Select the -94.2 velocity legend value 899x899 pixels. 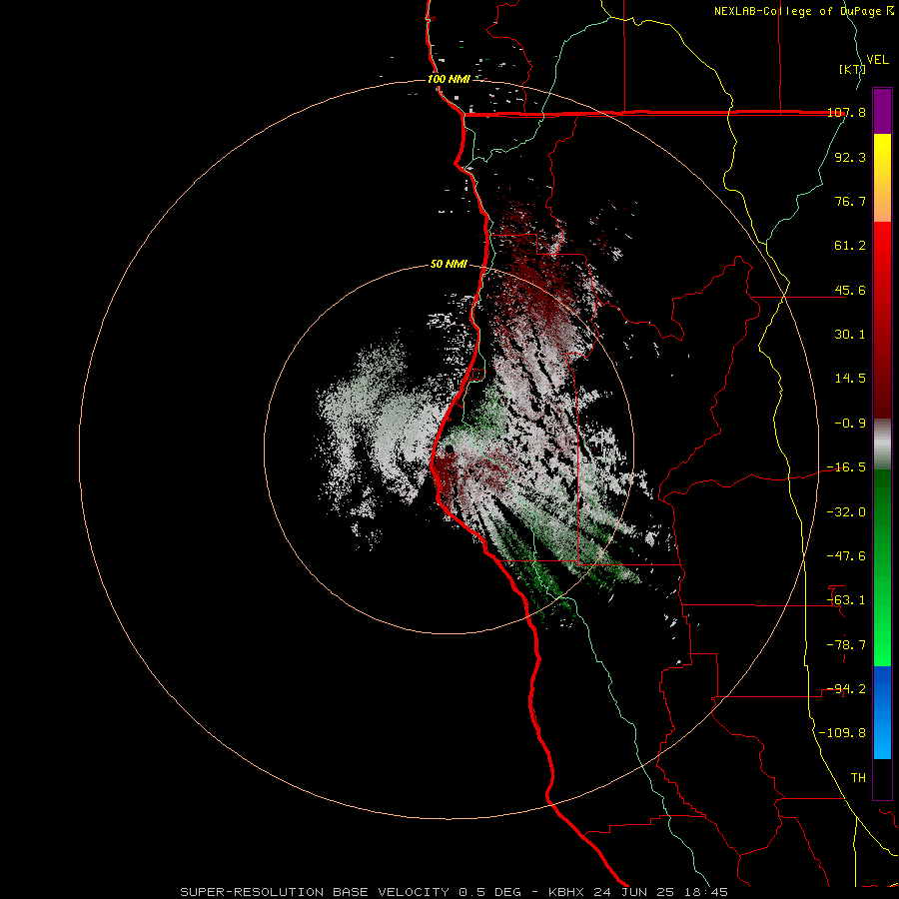(846, 688)
